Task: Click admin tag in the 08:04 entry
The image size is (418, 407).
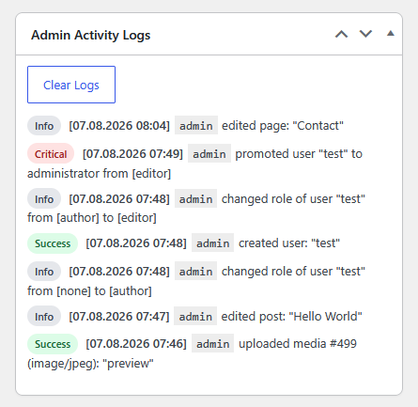Action: click(x=196, y=126)
